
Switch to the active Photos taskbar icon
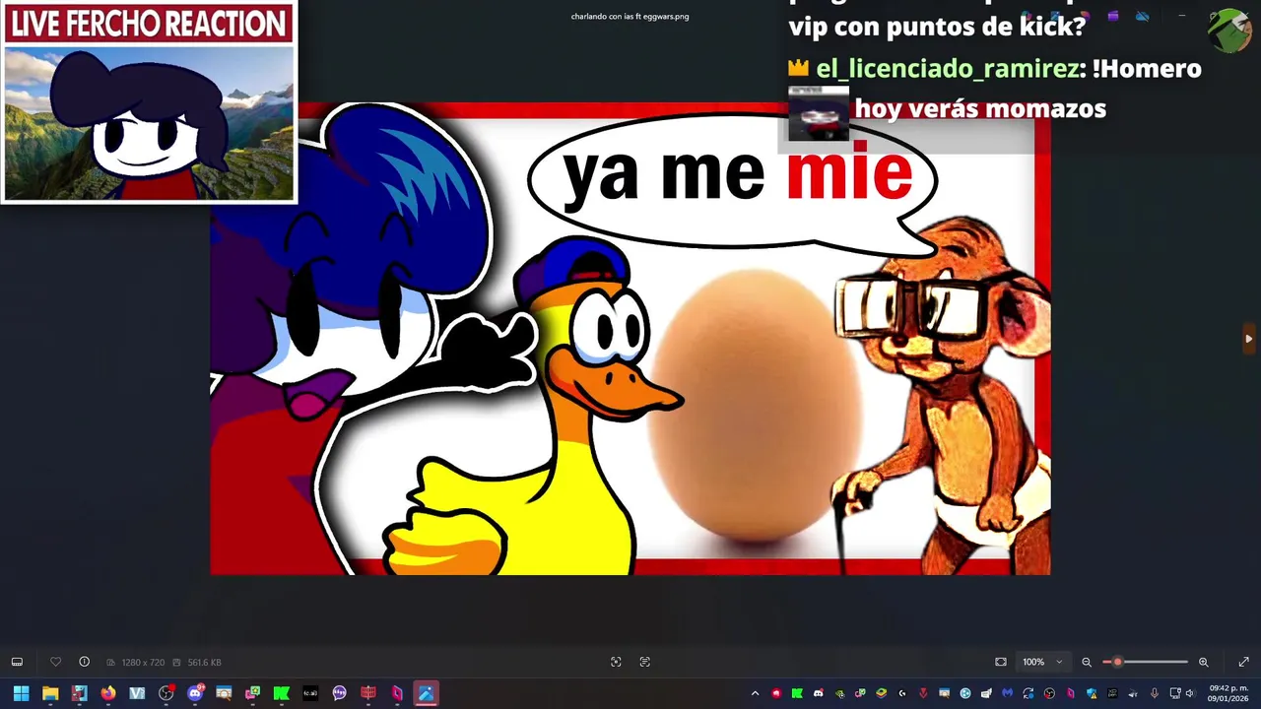[426, 693]
